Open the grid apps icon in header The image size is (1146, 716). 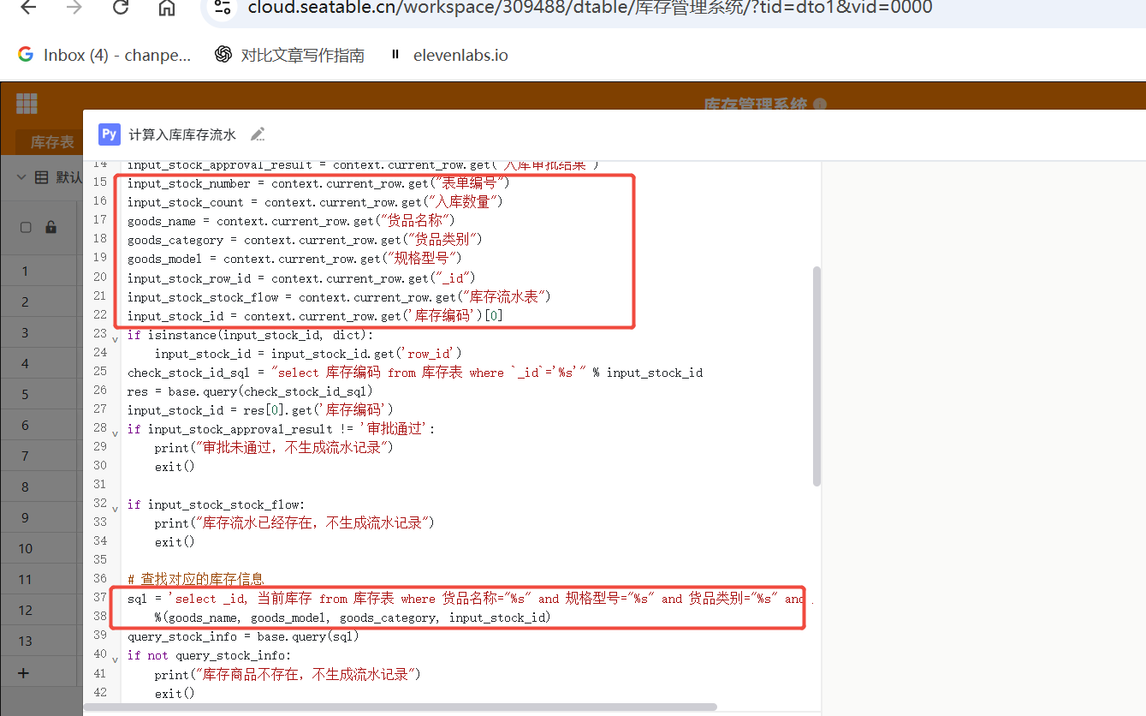[27, 104]
